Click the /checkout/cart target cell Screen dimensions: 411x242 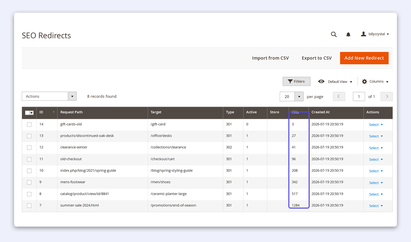point(186,159)
